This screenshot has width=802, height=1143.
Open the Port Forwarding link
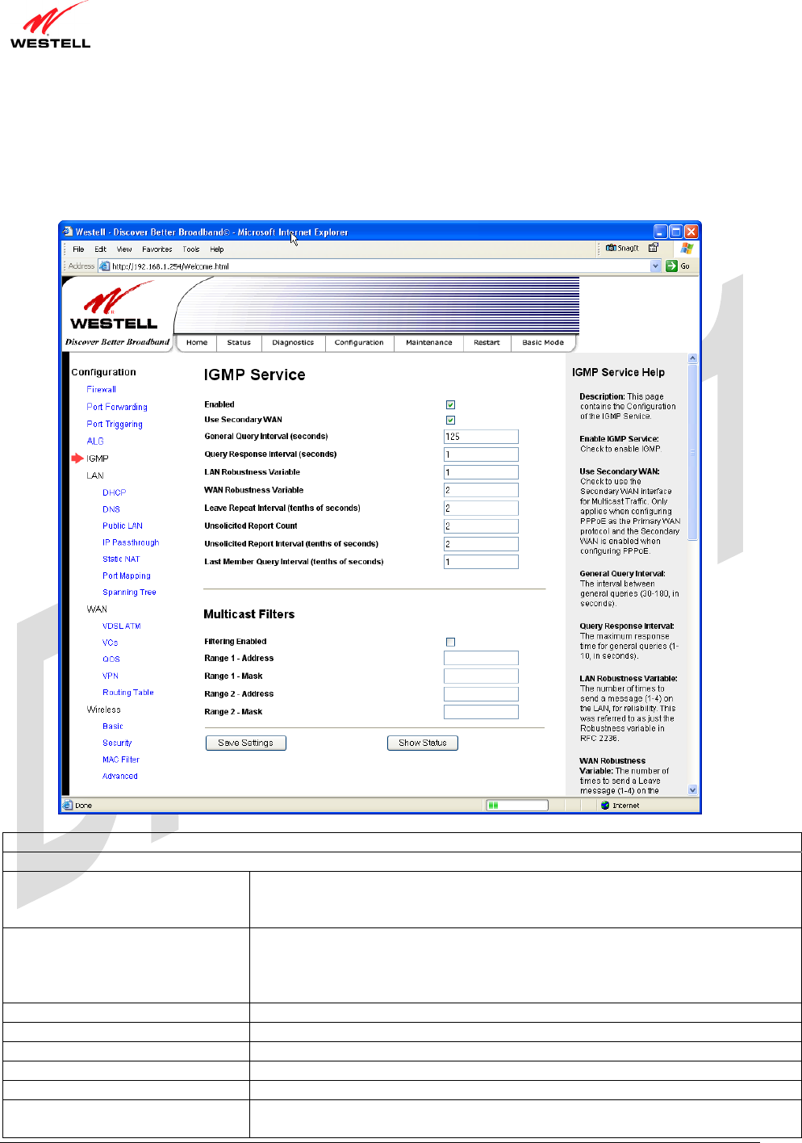[117, 407]
